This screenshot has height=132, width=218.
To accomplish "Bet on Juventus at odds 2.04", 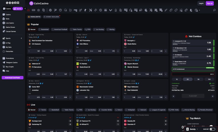I will [61, 97].
